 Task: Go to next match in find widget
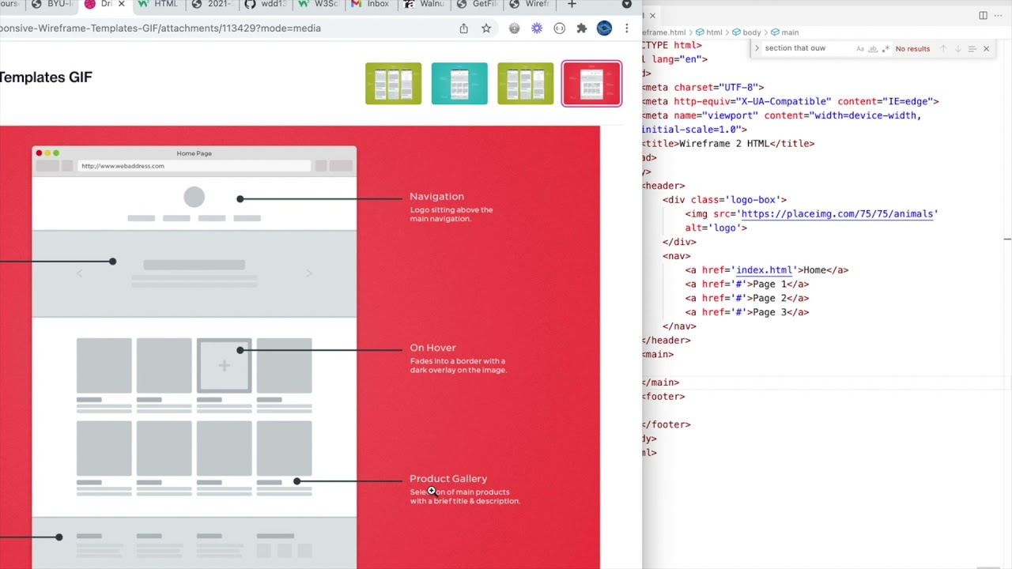click(957, 49)
